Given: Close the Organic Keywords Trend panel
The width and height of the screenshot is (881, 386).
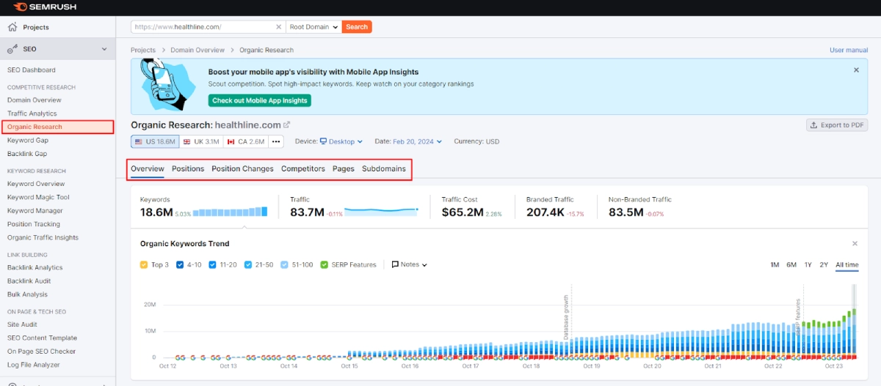Looking at the screenshot, I should tap(855, 243).
